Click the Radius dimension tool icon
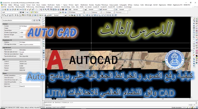Viewport: 198px width, 109px height. tap(13, 15)
